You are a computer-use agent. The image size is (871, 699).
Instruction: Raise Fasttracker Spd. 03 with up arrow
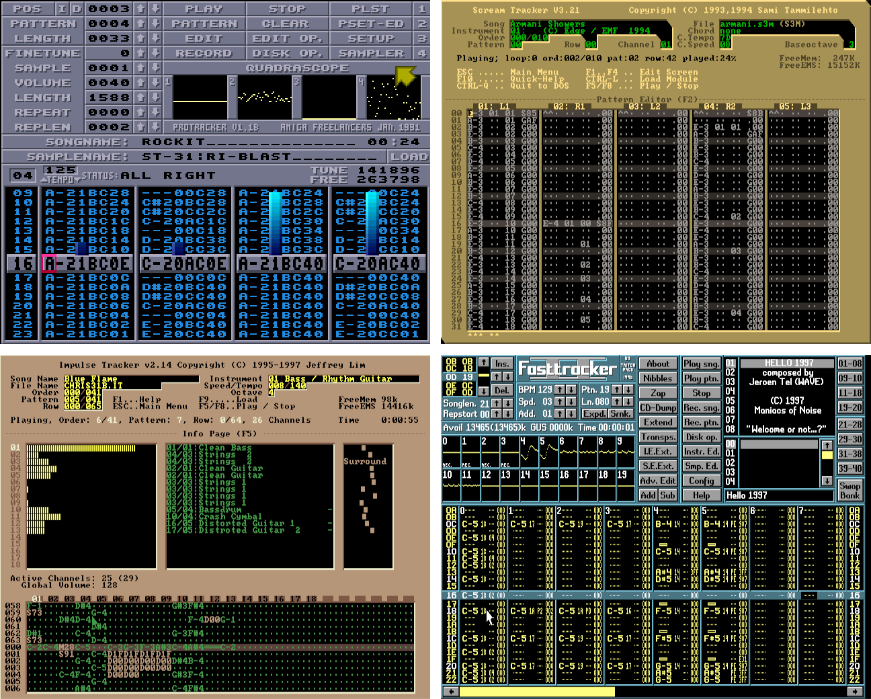(560, 402)
